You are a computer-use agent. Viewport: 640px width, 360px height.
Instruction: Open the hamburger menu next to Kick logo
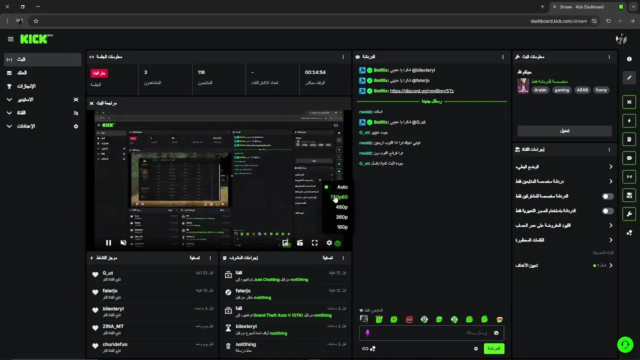(x=10, y=39)
